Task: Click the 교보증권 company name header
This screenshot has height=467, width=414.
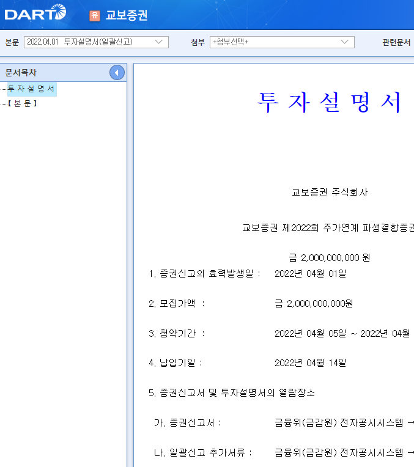Action: click(127, 15)
